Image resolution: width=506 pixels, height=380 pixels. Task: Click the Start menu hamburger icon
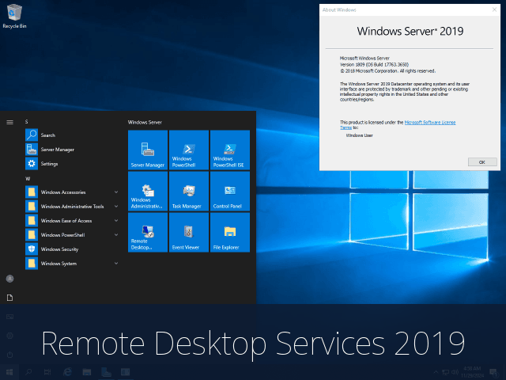click(10, 122)
